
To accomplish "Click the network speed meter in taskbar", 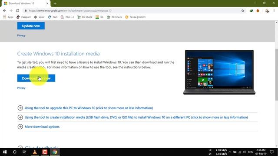I will tap(218, 152).
